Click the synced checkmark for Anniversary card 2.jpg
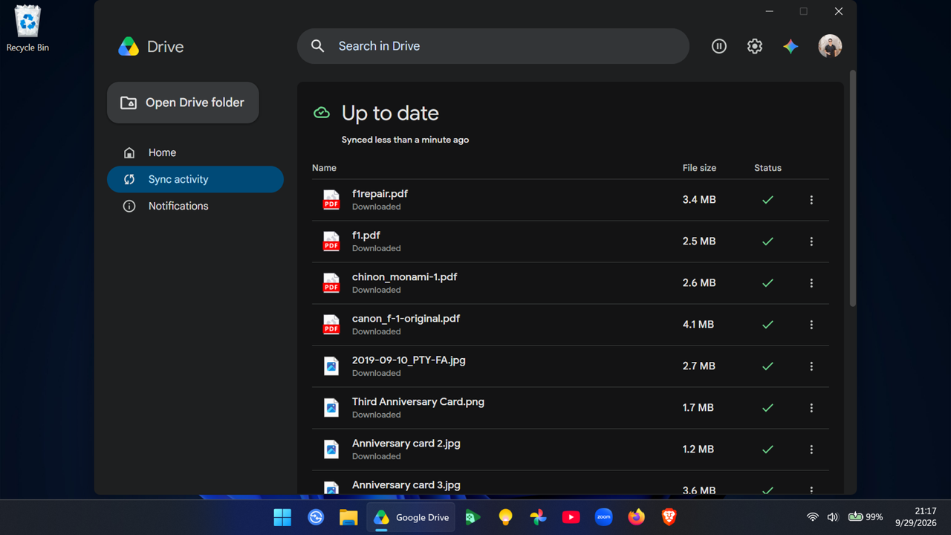The height and width of the screenshot is (535, 951). coord(767,450)
